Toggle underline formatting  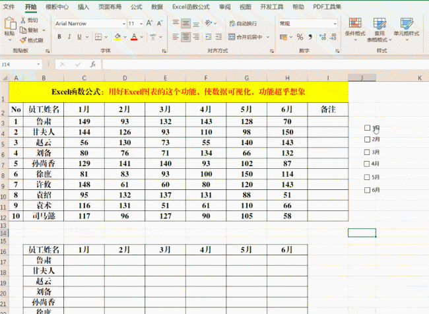click(79, 37)
